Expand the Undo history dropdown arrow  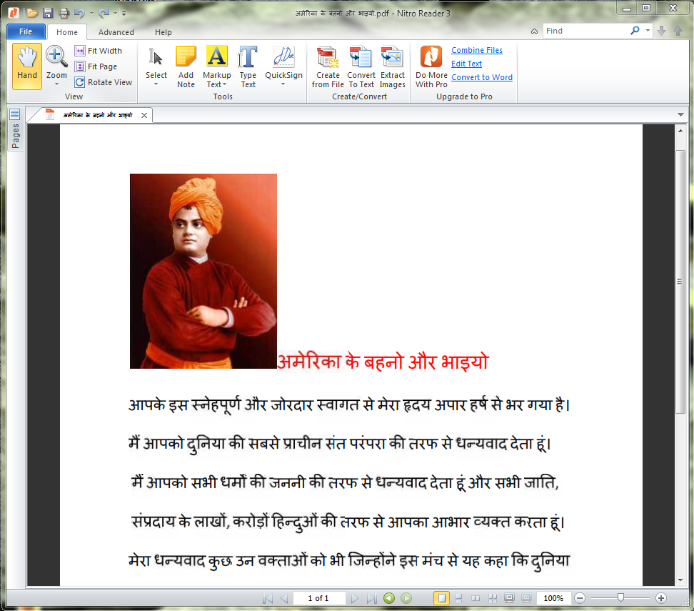point(91,14)
